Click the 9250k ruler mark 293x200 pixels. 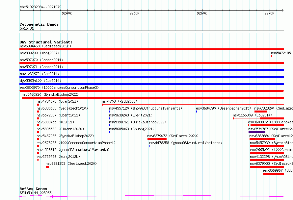(x=134, y=13)
